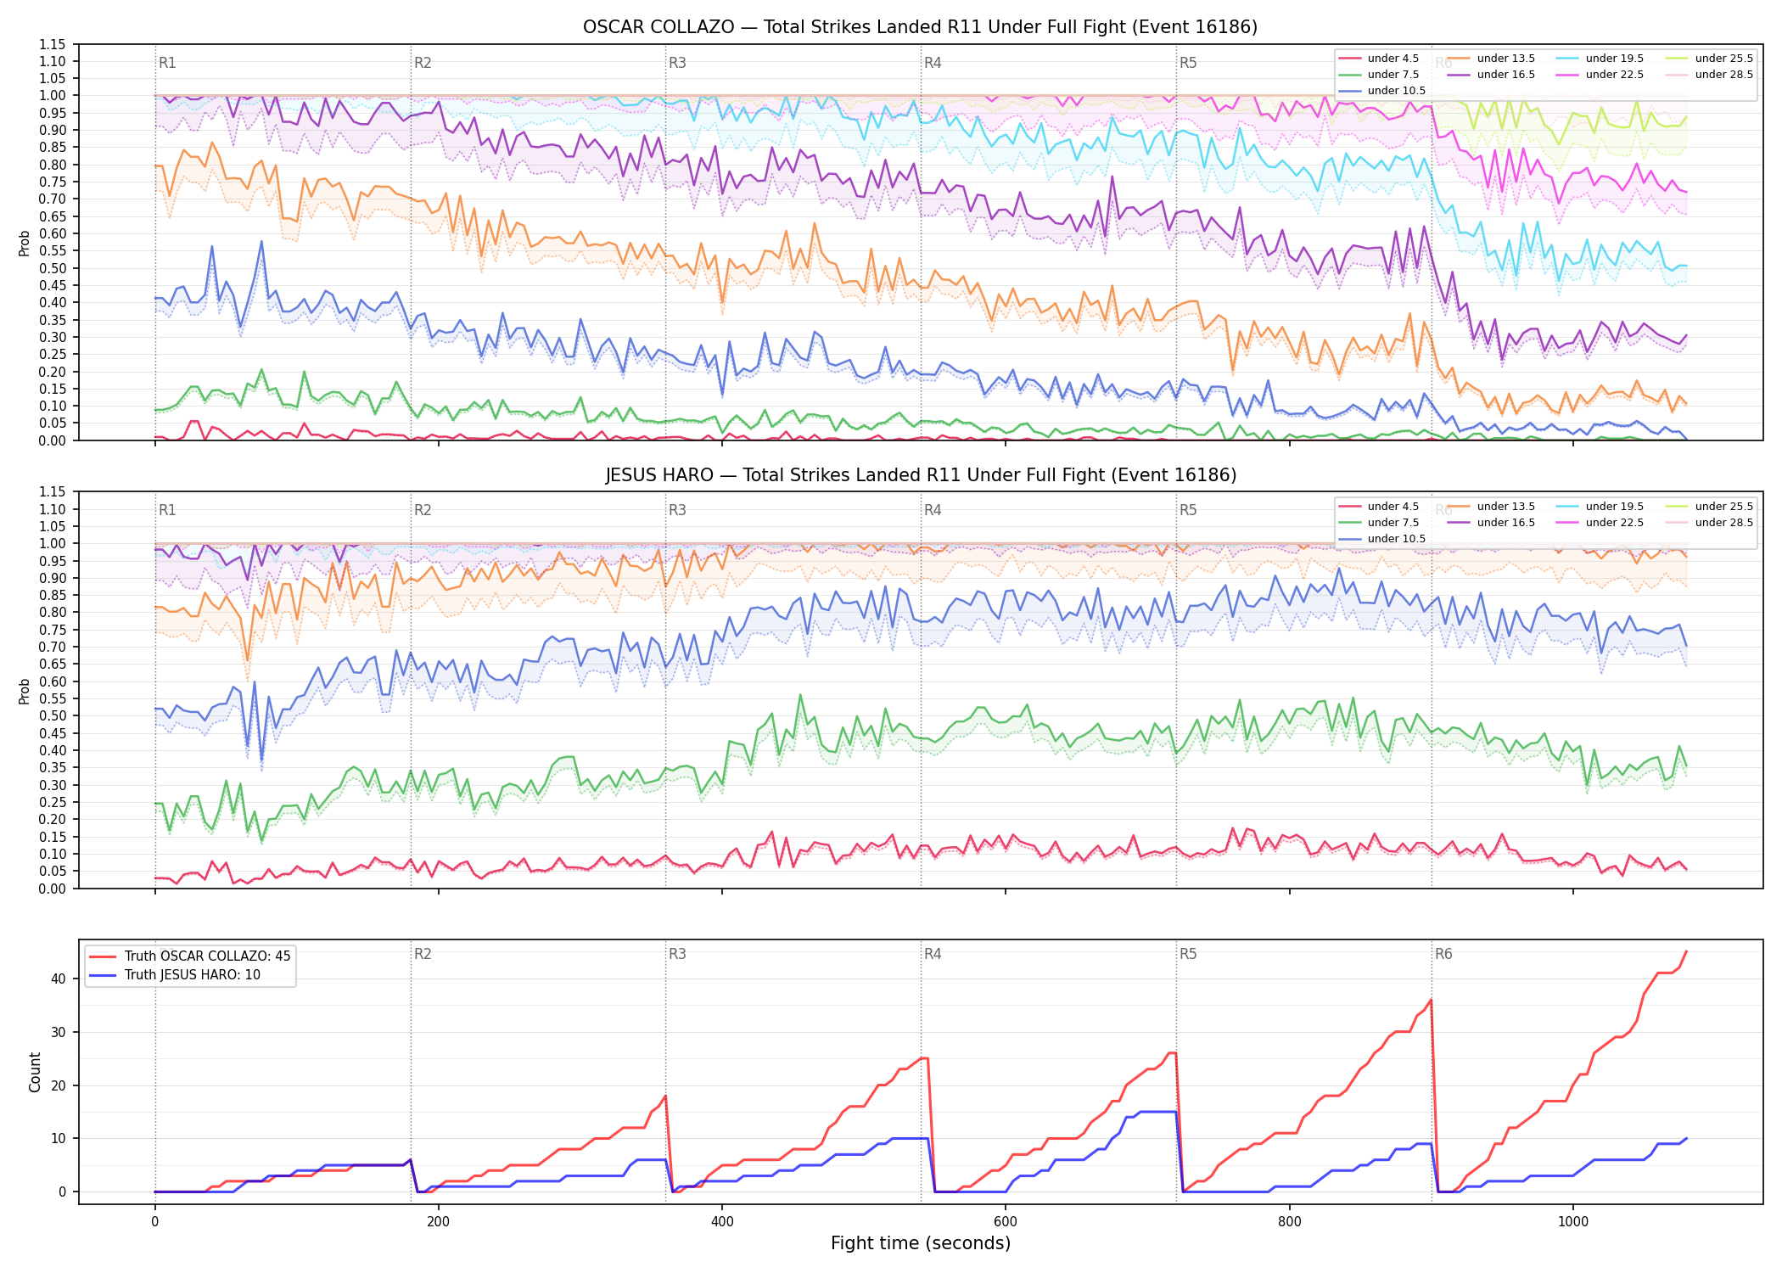Click 'Prob' axis label of Jesus Haro chart
The height and width of the screenshot is (1273, 1782).
[x=25, y=691]
